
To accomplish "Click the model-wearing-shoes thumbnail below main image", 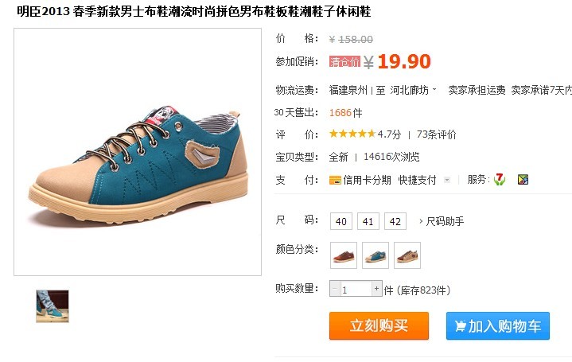I will point(53,306).
